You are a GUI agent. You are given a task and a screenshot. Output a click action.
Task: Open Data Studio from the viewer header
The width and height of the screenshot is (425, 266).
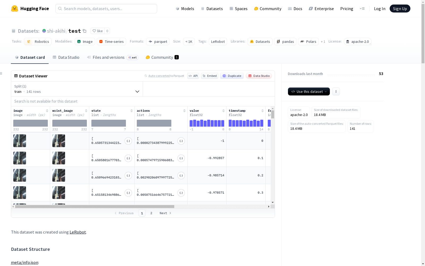pyautogui.click(x=259, y=76)
